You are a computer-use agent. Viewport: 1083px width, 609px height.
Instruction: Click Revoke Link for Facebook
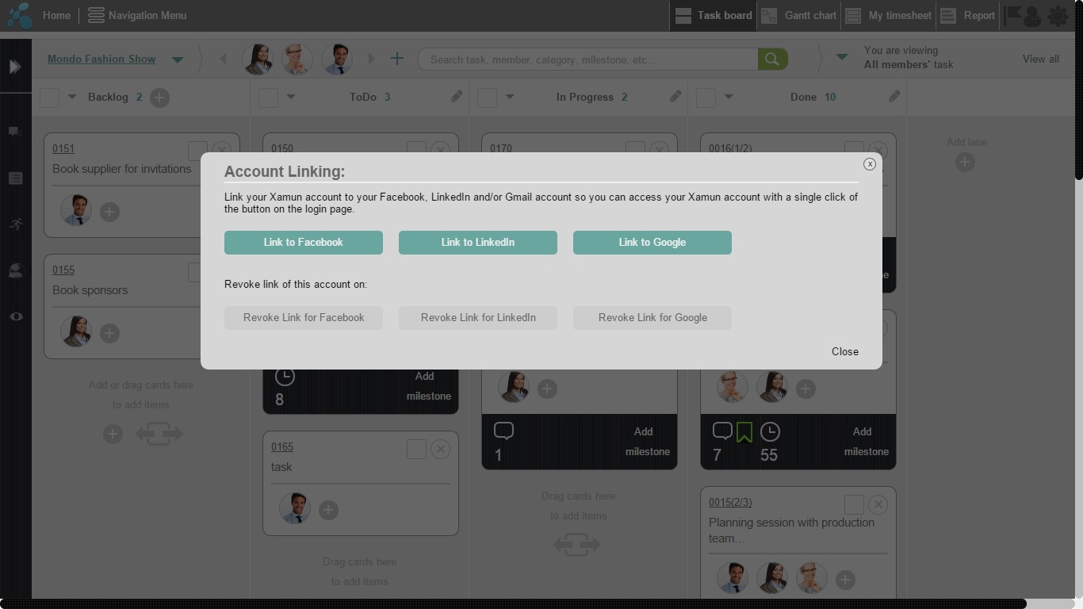click(304, 318)
